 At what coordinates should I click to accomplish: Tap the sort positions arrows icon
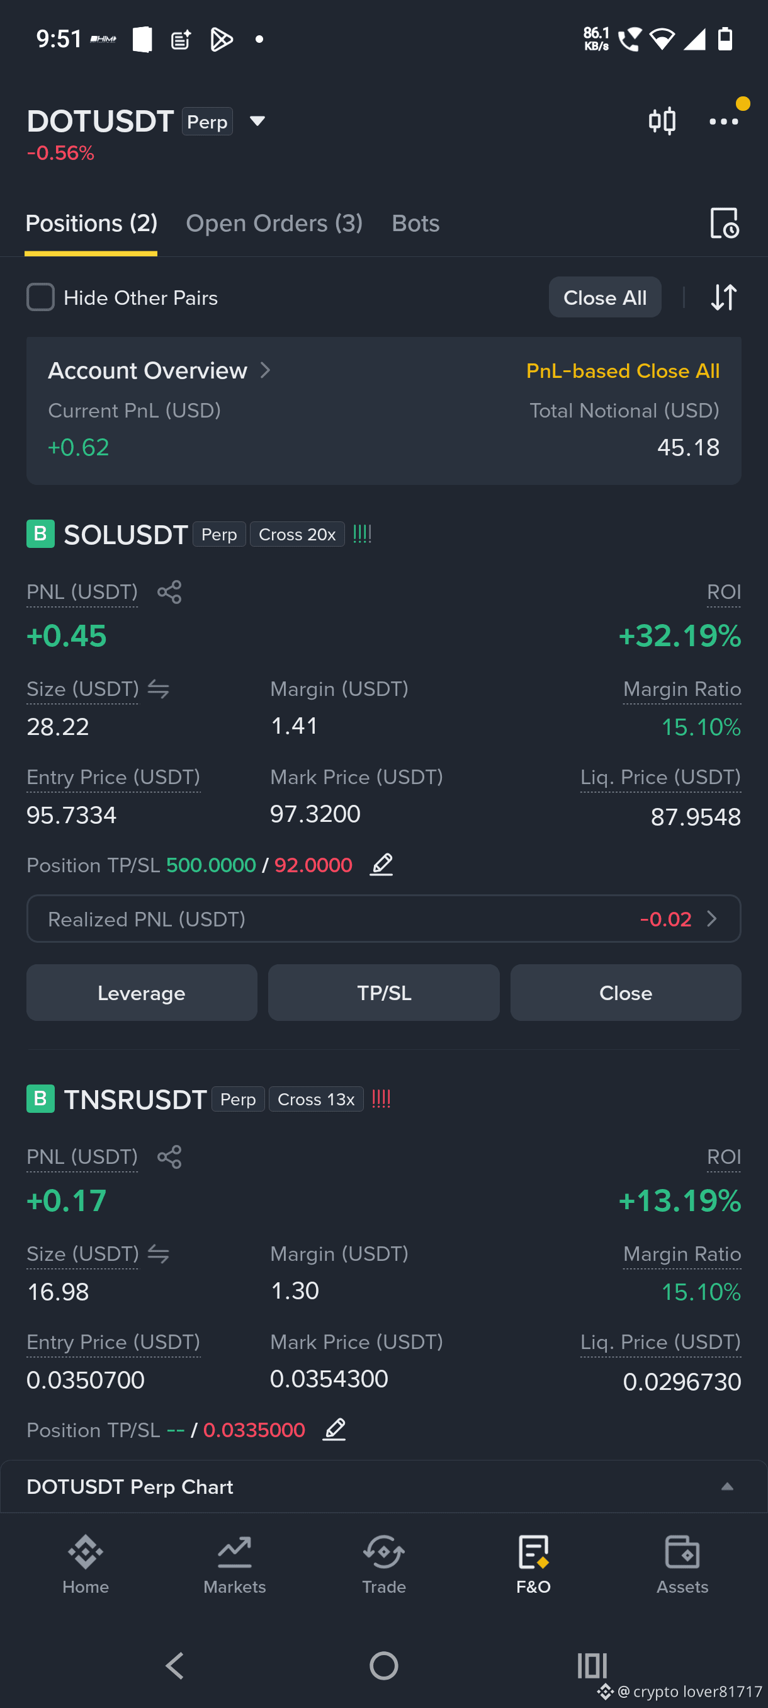pyautogui.click(x=723, y=297)
